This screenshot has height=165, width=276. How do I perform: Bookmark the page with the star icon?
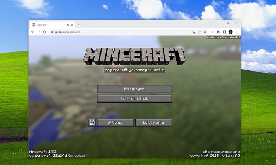205,32
